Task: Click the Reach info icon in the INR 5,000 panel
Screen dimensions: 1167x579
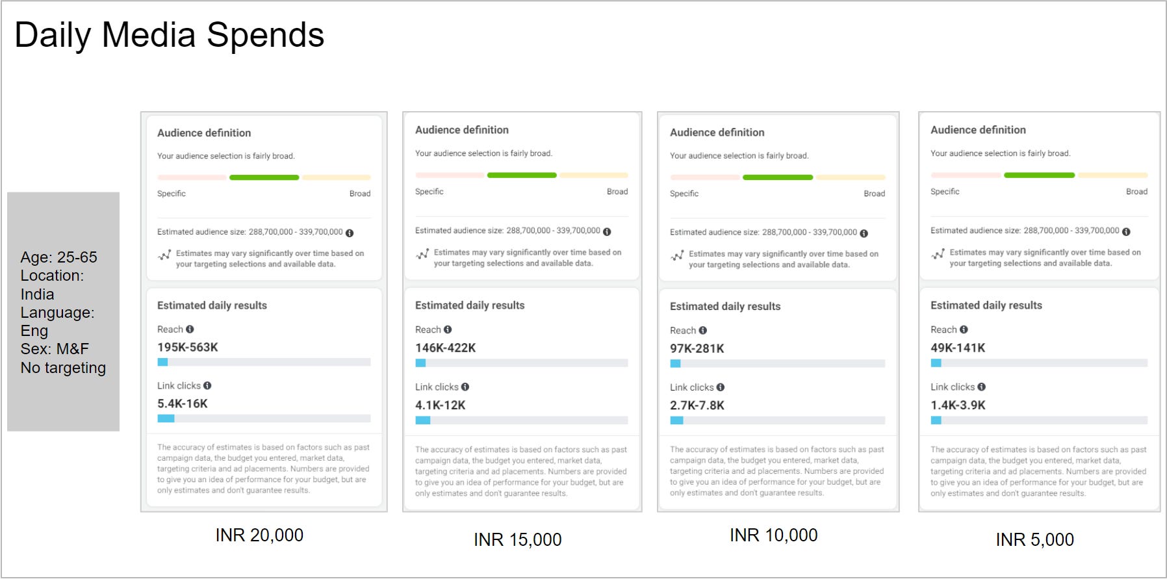Action: pyautogui.click(x=964, y=329)
